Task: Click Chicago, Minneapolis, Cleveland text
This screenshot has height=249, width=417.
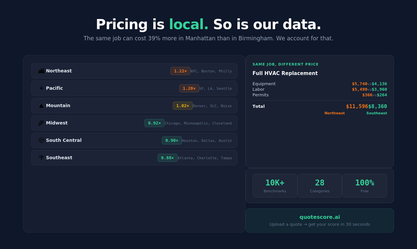Action: [198, 123]
